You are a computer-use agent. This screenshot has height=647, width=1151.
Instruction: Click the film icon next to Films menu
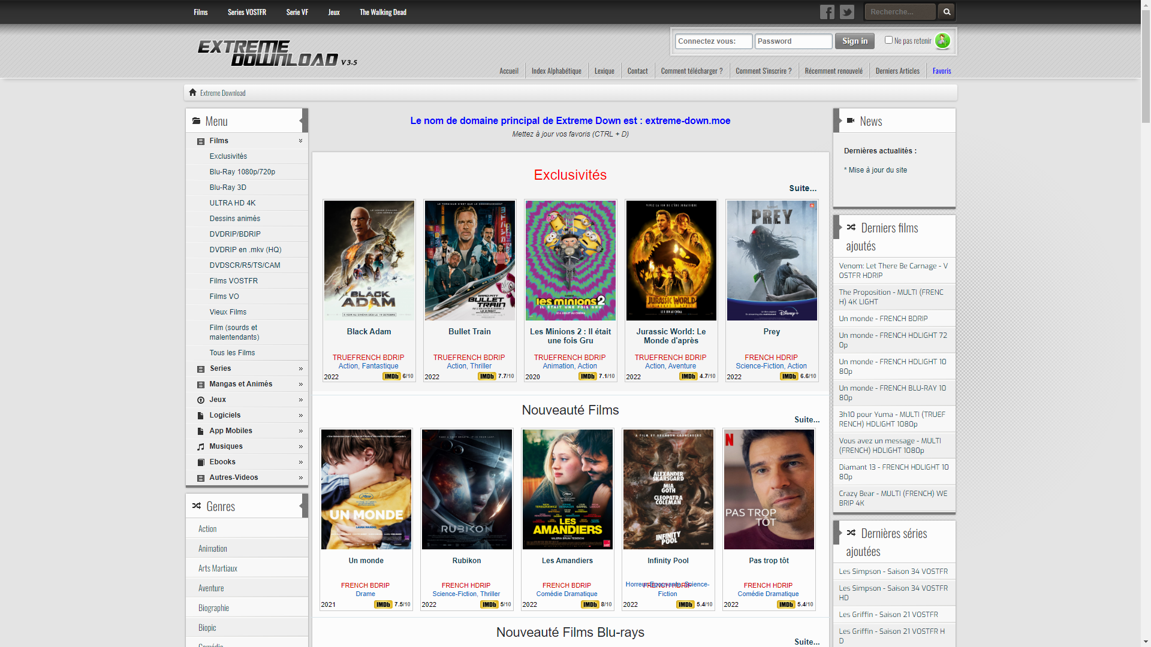click(x=201, y=141)
